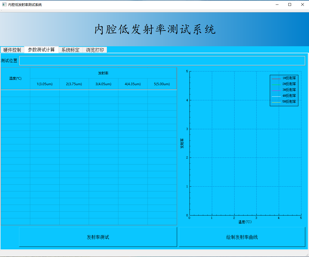Click the 测试位置 input field
309x257 pixels.
coord(162,61)
